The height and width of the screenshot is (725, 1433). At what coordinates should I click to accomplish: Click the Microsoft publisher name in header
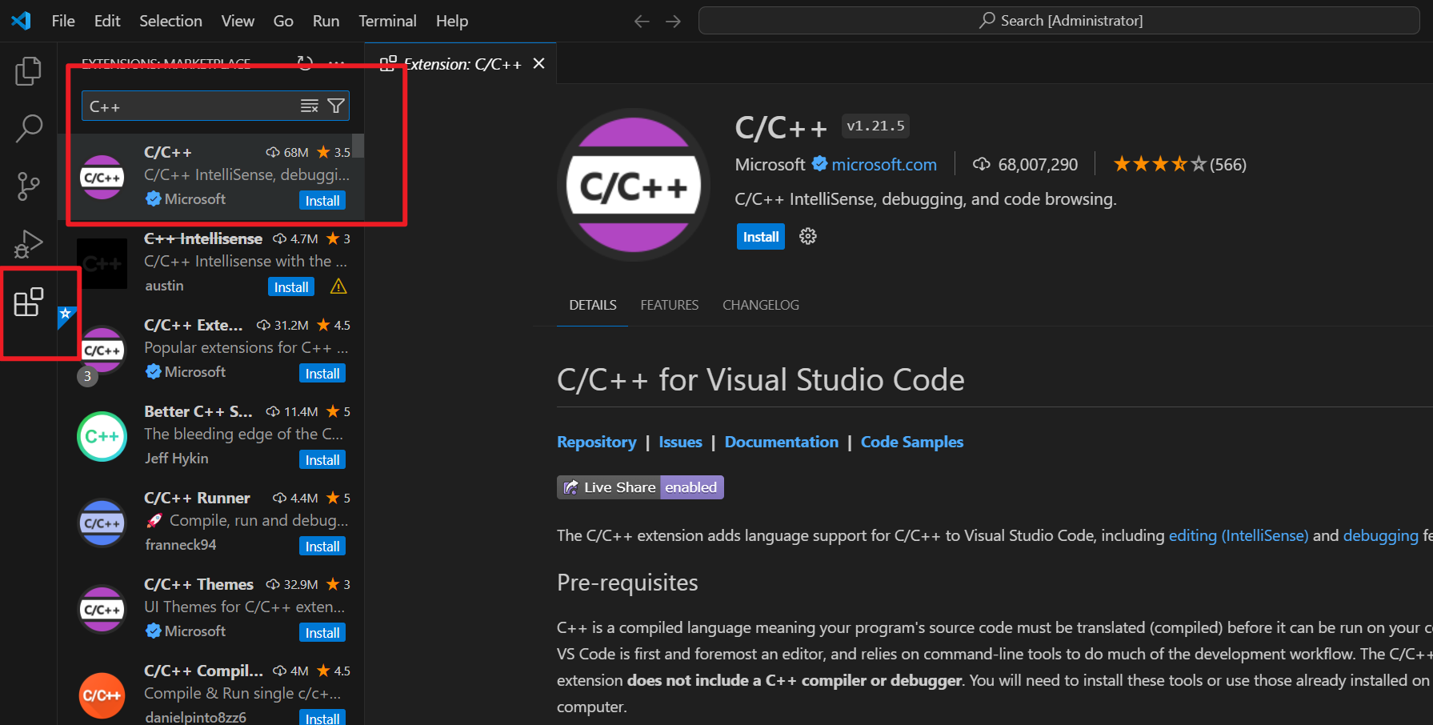(770, 164)
